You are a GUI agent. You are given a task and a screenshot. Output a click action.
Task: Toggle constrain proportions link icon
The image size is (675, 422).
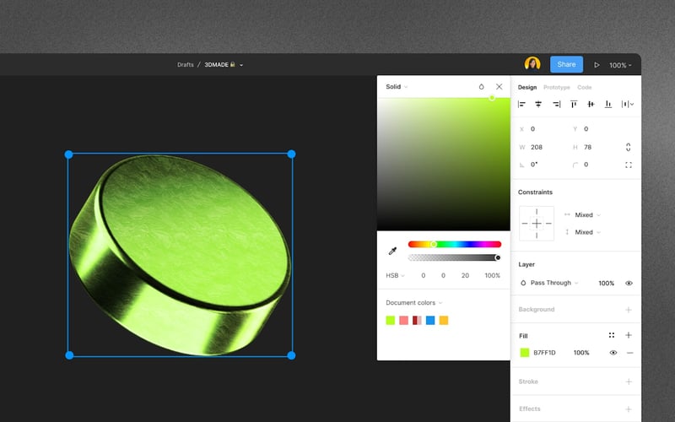click(628, 147)
